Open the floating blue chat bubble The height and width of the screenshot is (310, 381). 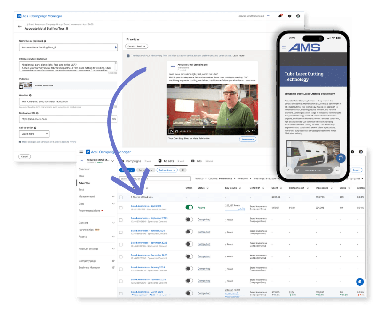pos(360,282)
